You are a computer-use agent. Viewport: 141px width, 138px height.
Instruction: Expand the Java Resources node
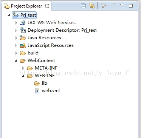pos(16,38)
